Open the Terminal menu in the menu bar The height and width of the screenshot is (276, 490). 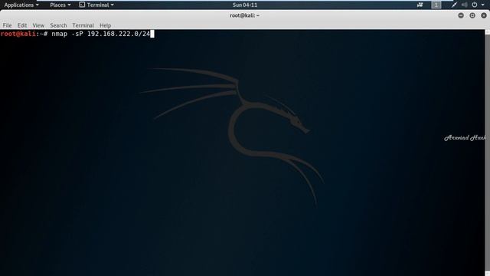coord(83,25)
